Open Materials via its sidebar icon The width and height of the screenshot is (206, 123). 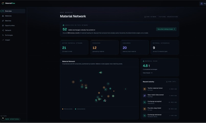coord(3,16)
